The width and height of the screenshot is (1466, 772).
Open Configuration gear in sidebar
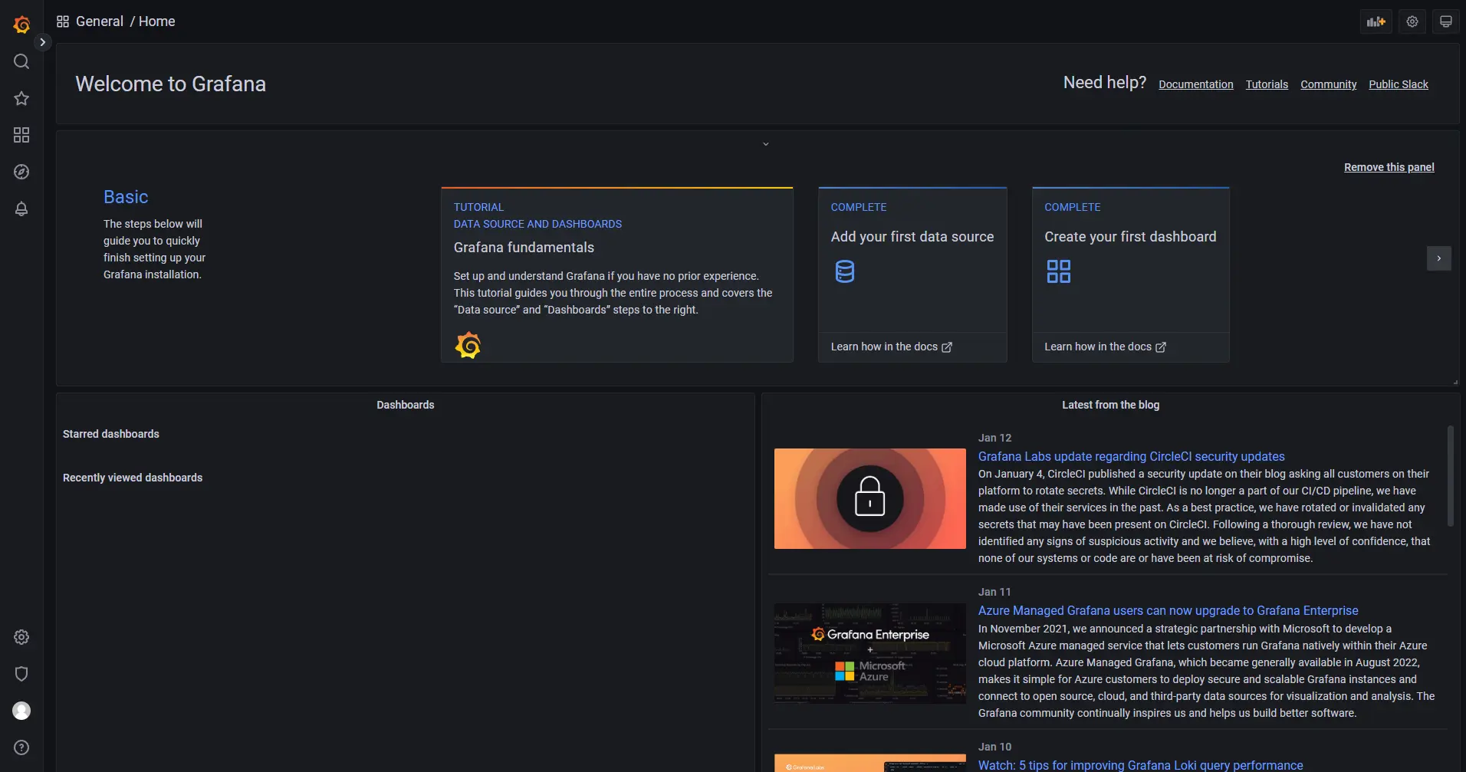point(21,637)
